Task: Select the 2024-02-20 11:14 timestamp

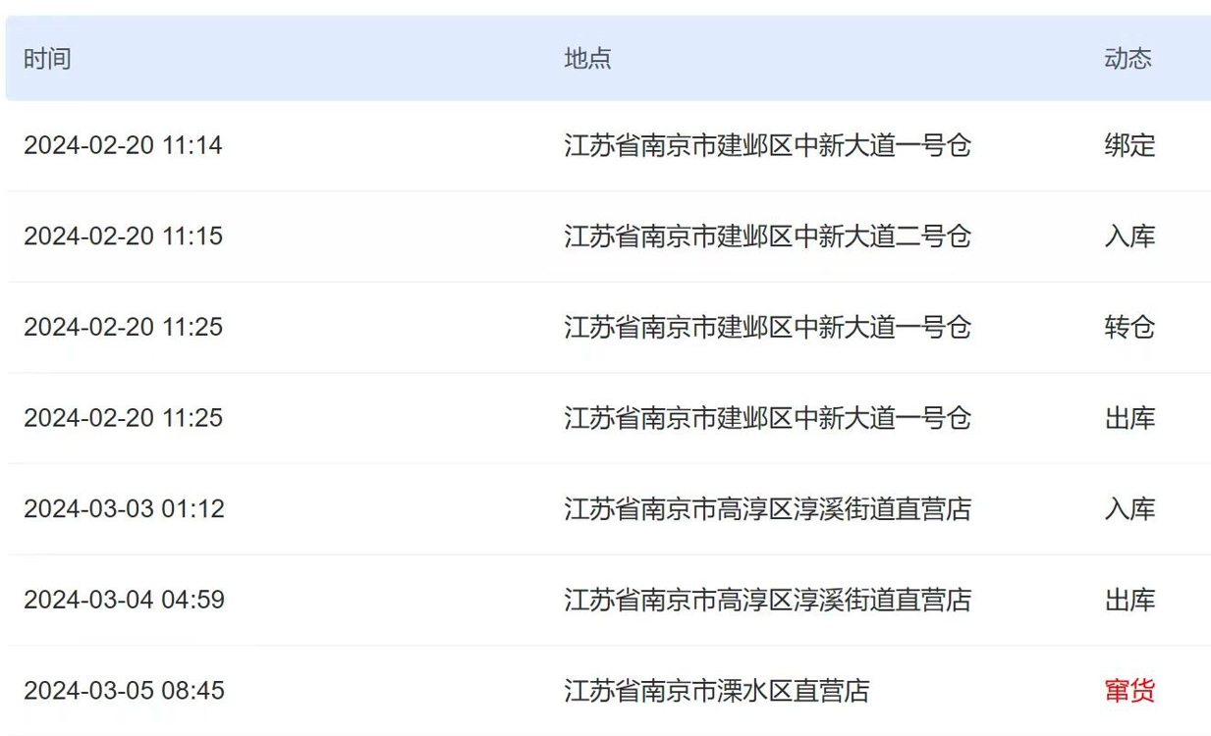Action: tap(123, 146)
